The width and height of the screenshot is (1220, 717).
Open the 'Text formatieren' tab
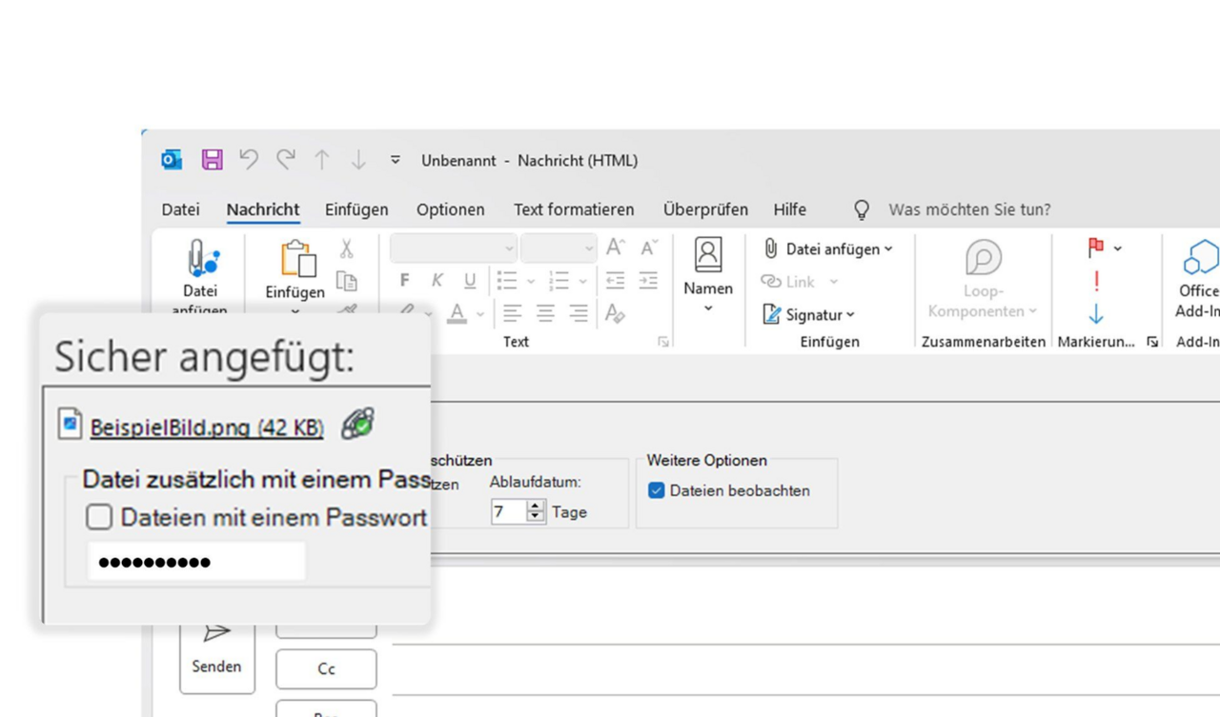click(x=574, y=209)
